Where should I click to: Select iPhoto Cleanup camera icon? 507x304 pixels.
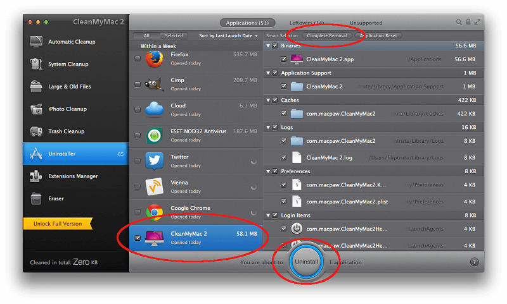(x=36, y=109)
